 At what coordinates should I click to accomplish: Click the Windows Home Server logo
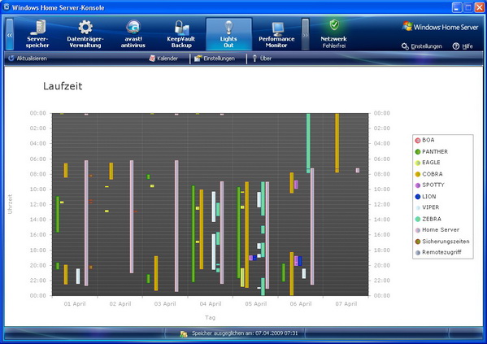point(440,27)
